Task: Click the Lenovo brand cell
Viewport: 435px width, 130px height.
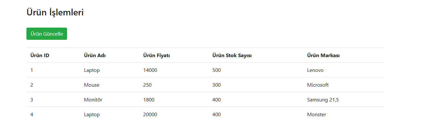Action: (315, 70)
